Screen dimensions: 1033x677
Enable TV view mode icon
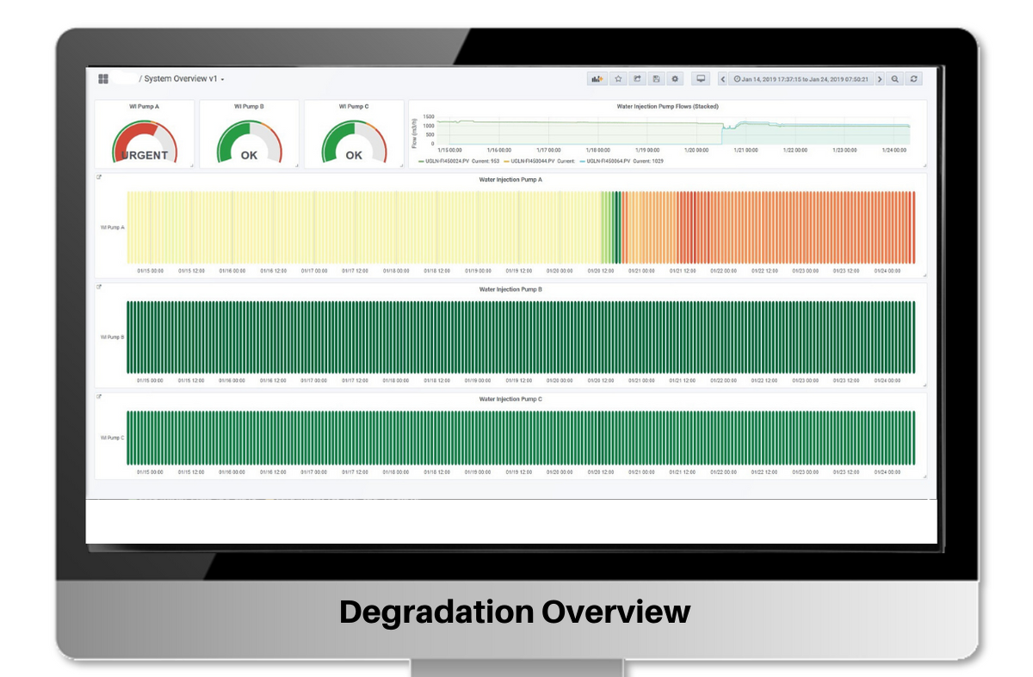(x=701, y=78)
